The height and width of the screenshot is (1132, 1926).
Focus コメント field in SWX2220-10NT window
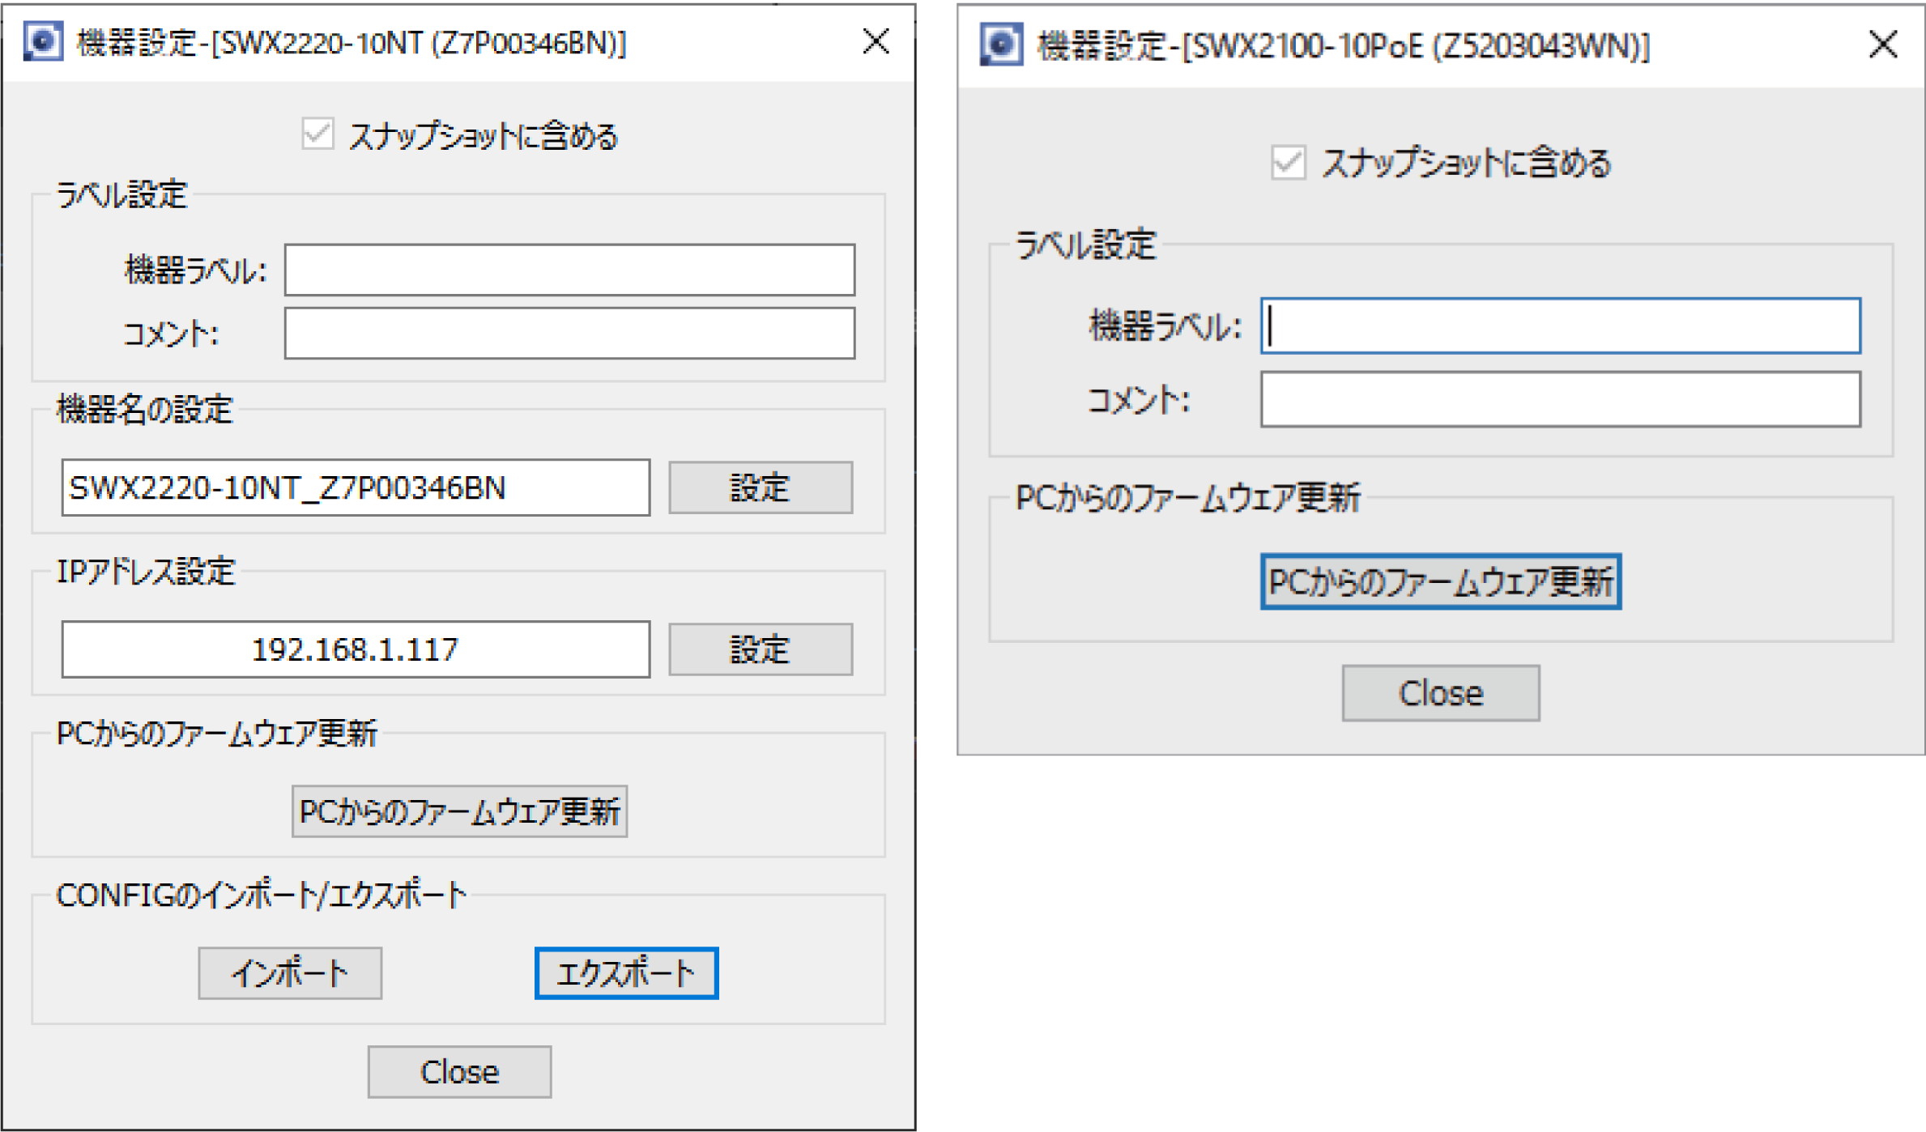click(x=569, y=333)
